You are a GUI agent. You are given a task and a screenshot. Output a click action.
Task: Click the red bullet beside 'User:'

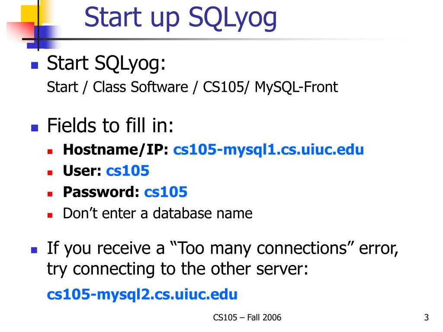coord(50,173)
